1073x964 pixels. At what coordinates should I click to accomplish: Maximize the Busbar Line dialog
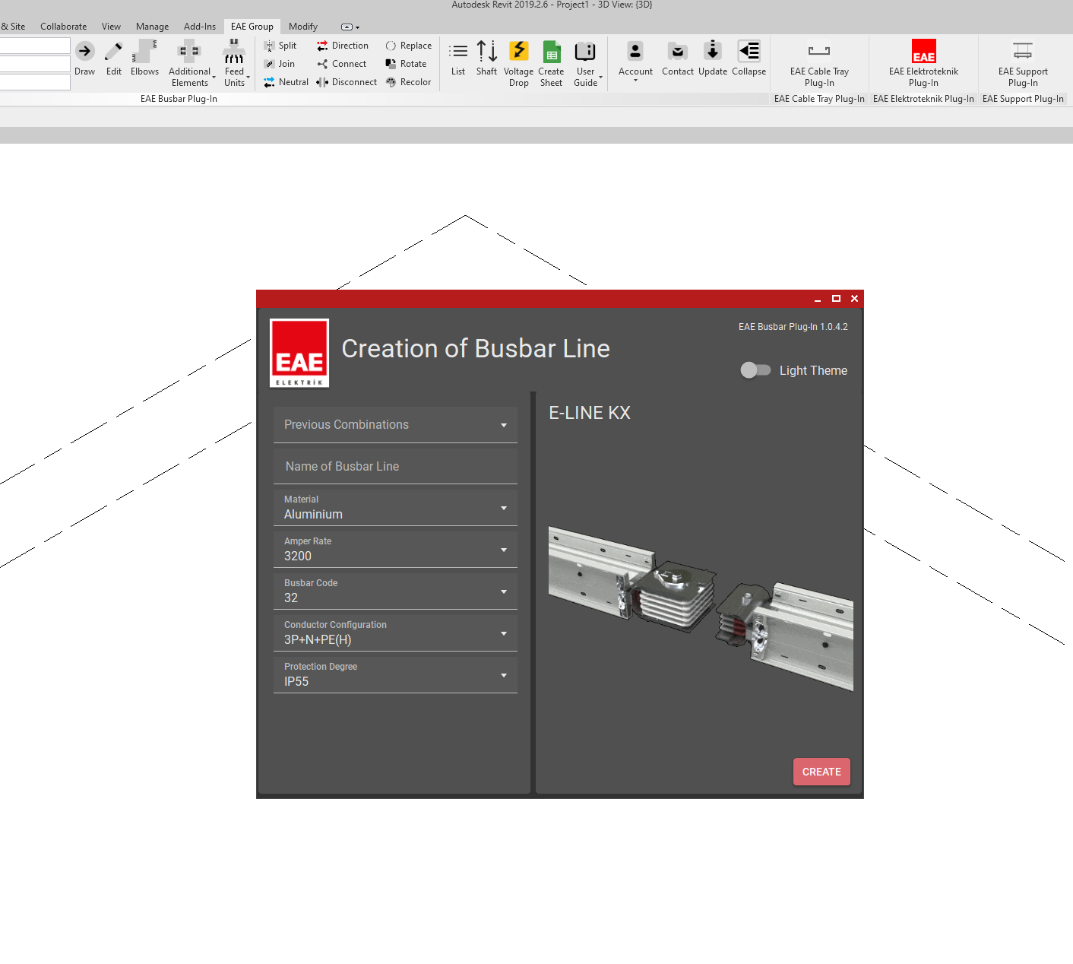coord(836,299)
